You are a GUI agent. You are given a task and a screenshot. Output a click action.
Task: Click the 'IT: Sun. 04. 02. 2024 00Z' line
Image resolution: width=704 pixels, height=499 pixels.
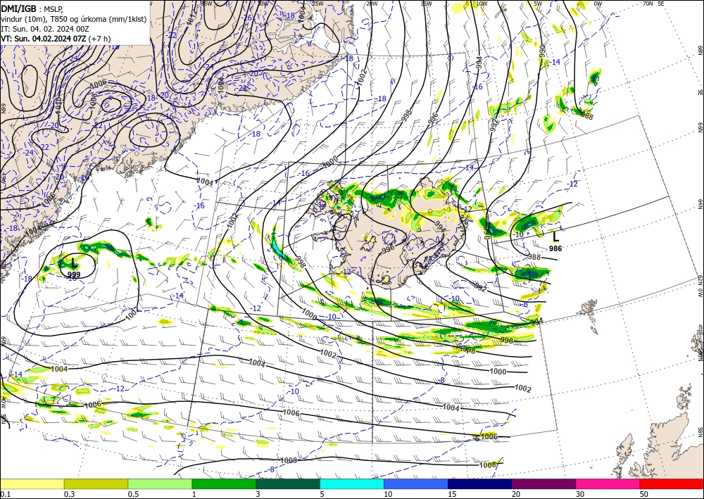coord(45,29)
